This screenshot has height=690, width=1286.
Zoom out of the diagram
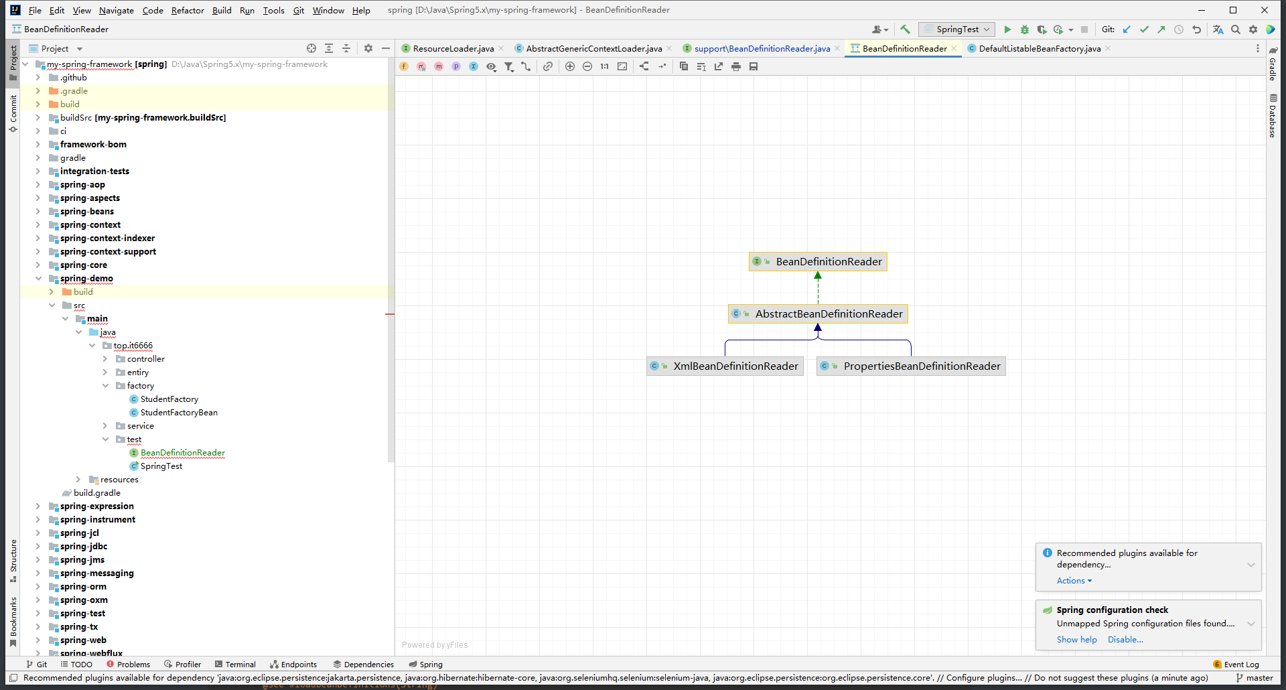pos(587,66)
